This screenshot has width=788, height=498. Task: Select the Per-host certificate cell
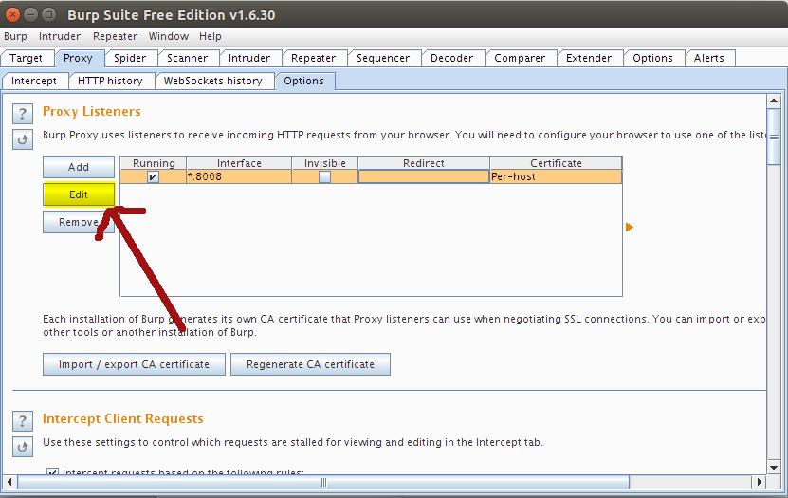556,176
